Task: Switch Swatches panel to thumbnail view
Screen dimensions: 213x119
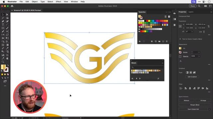Action: (169, 17)
